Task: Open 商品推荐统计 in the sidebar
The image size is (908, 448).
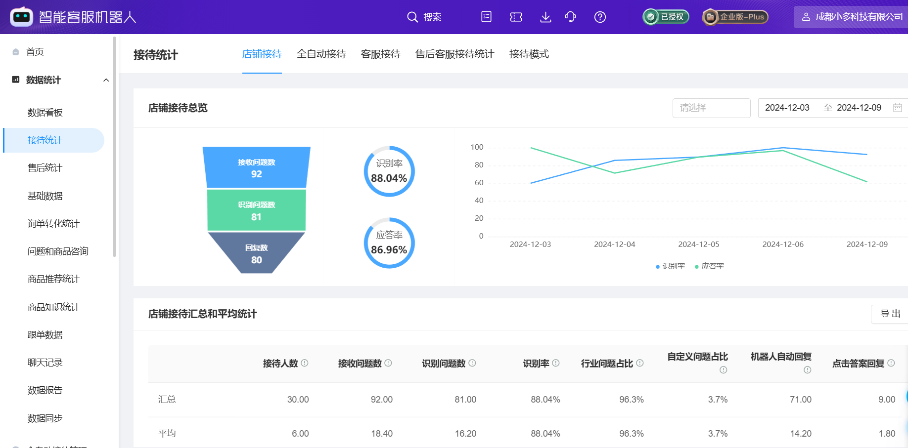Action: point(53,279)
